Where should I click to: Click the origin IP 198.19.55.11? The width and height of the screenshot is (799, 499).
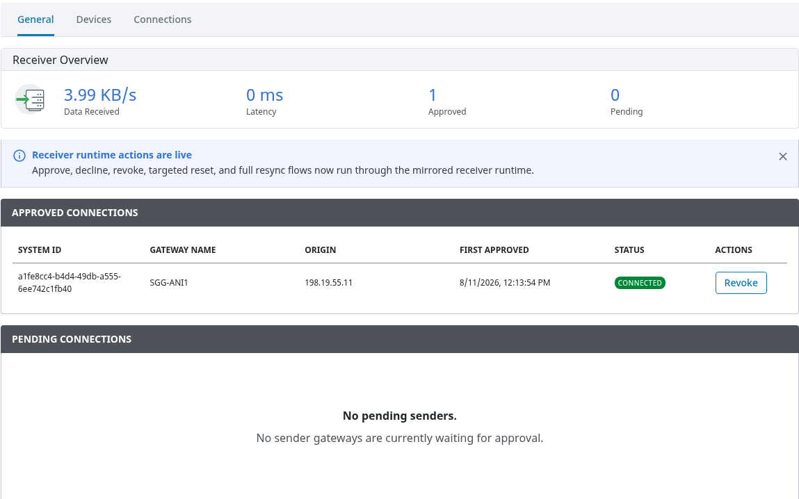click(328, 283)
